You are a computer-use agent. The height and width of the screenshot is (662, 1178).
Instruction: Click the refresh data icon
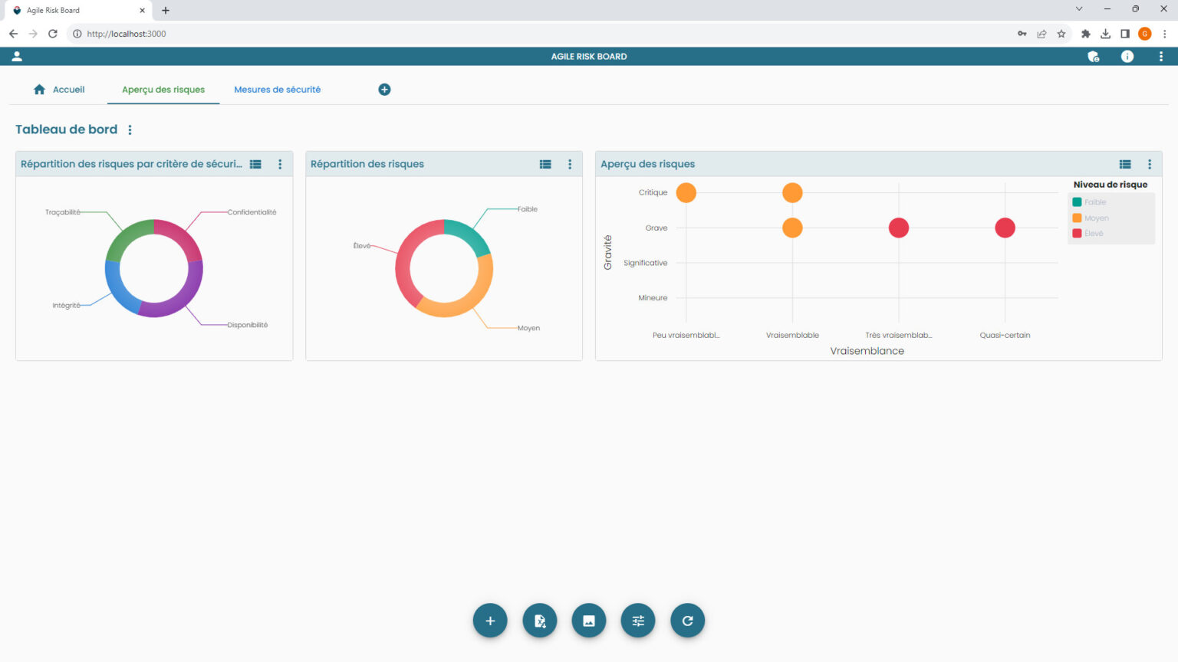pos(687,621)
